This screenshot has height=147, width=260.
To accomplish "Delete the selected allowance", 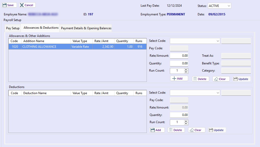I will click(x=200, y=79).
